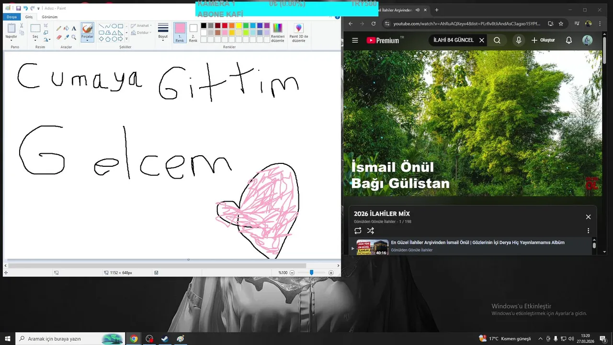Switch to the Görünüm ribbon tab

coord(49,17)
